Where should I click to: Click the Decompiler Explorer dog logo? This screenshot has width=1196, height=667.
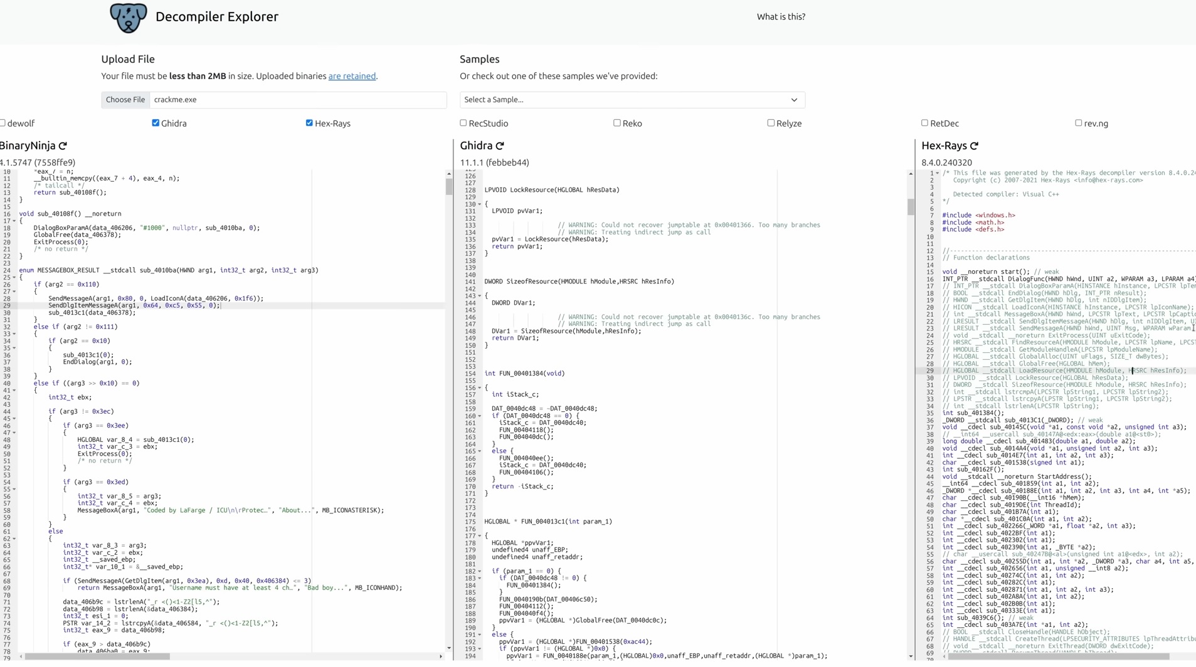tap(128, 17)
